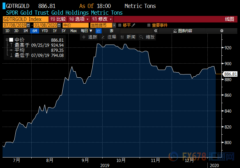Activate the Zoom magnifier tool
The height and width of the screenshot is (168, 240).
click(x=147, y=37)
